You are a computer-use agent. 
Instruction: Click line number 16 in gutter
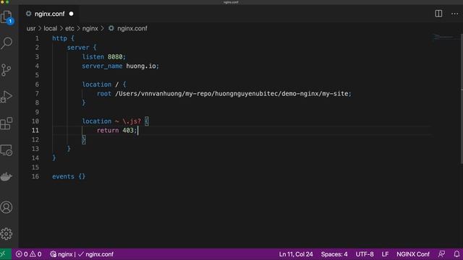35,176
